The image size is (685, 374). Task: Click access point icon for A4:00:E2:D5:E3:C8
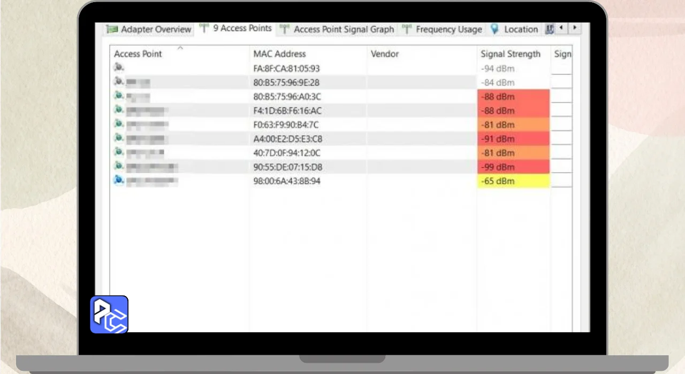(x=119, y=138)
